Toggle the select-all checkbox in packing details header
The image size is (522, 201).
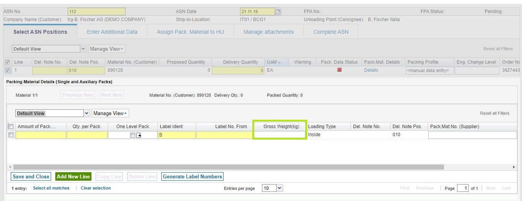click(11, 126)
